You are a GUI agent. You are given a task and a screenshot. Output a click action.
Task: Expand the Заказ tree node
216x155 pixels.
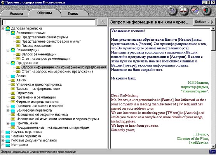[x=8, y=76]
